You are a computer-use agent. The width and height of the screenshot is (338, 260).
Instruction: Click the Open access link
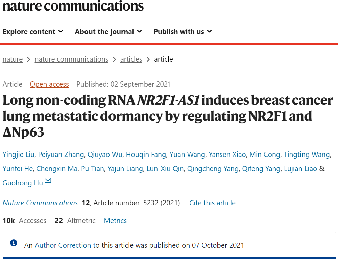(49, 84)
